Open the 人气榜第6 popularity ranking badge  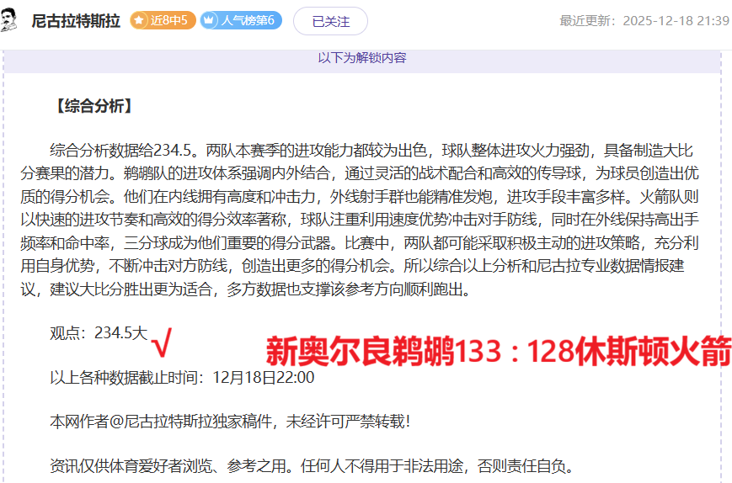pyautogui.click(x=241, y=20)
